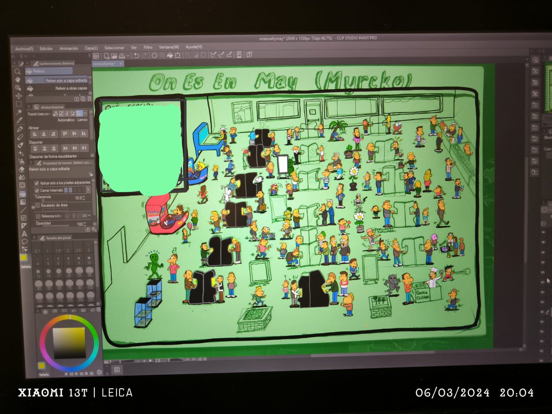This screenshot has width=552, height=414.
Task: Select the Eyedropper tool
Action: [x=19, y=120]
